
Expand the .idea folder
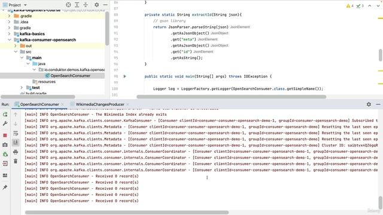10,21
